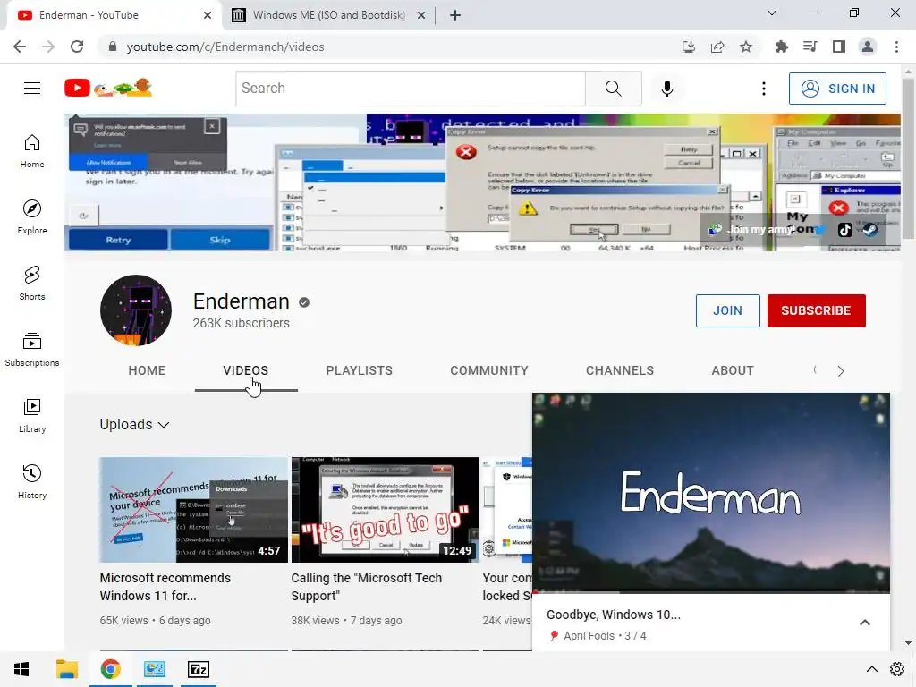This screenshot has height=687, width=916.
Task: Select the VIDEOS channel tab
Action: pos(246,370)
